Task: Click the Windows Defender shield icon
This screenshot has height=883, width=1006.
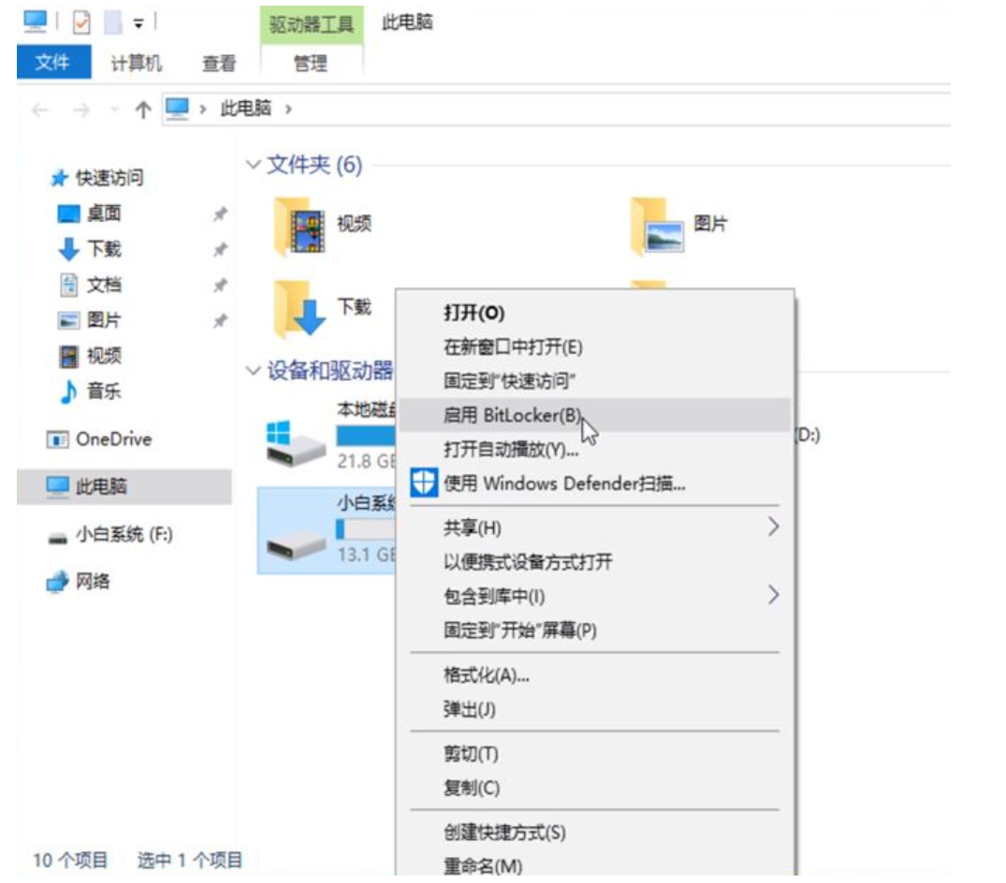Action: tap(425, 485)
